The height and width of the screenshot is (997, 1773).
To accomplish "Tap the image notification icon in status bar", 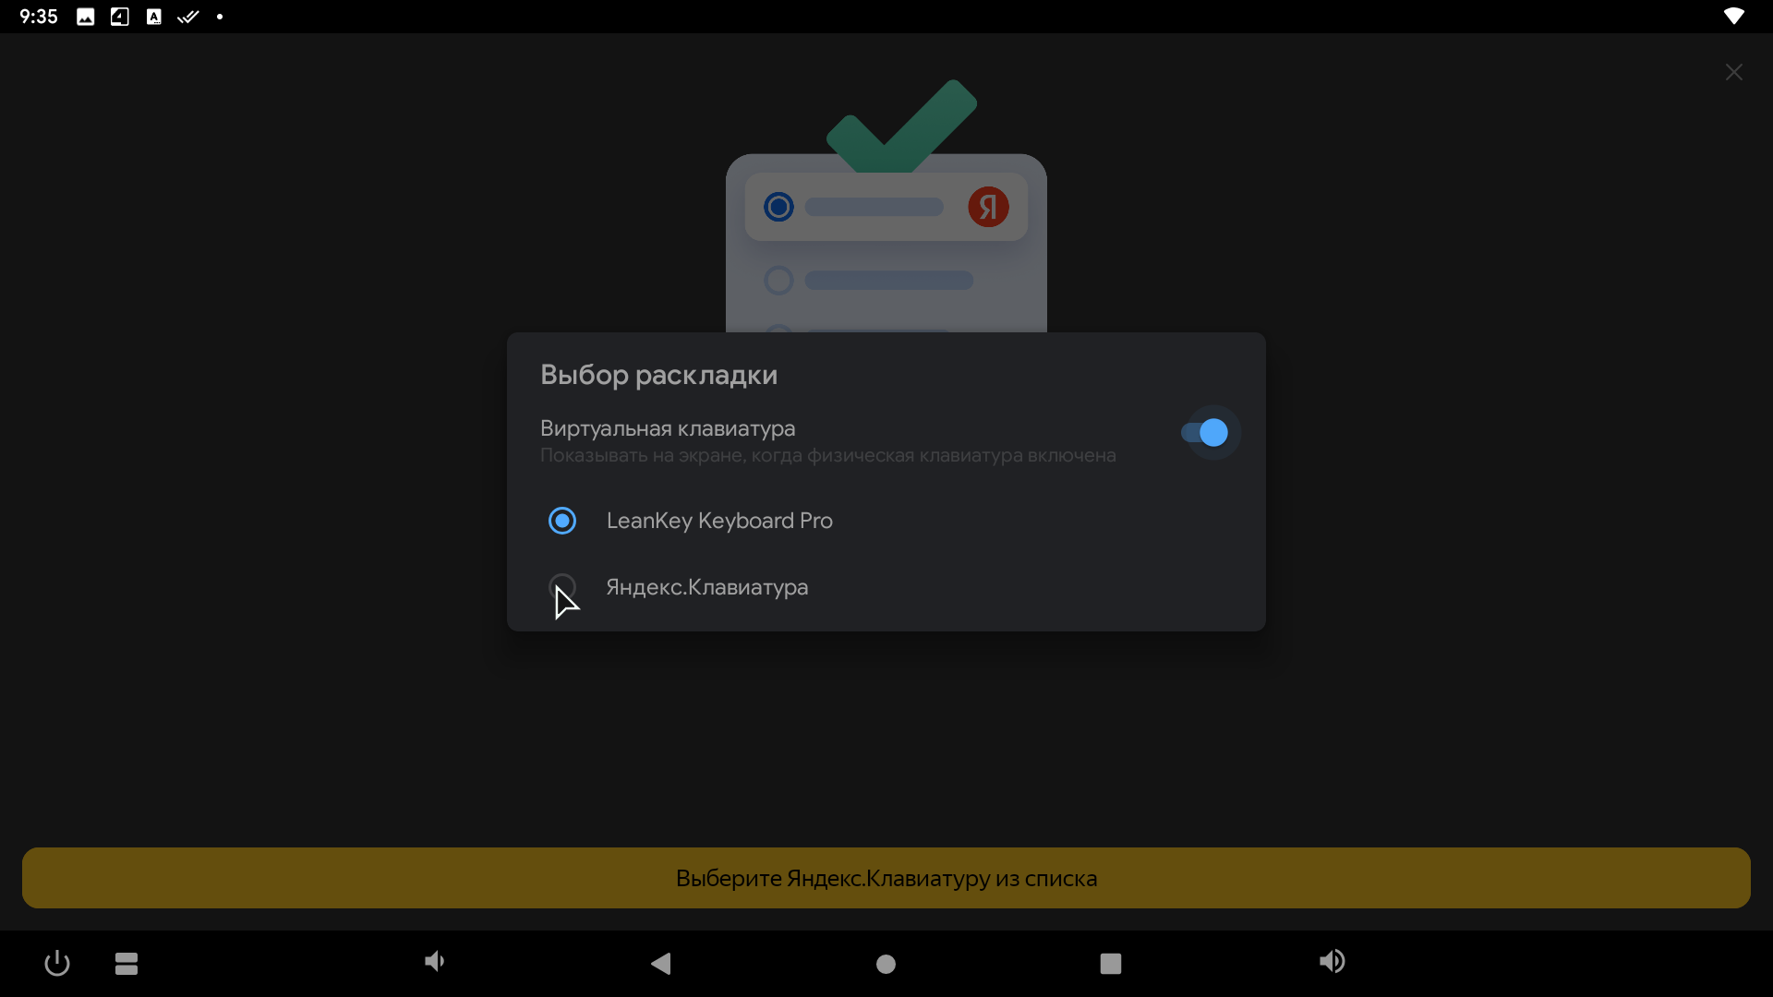I will click(x=86, y=17).
